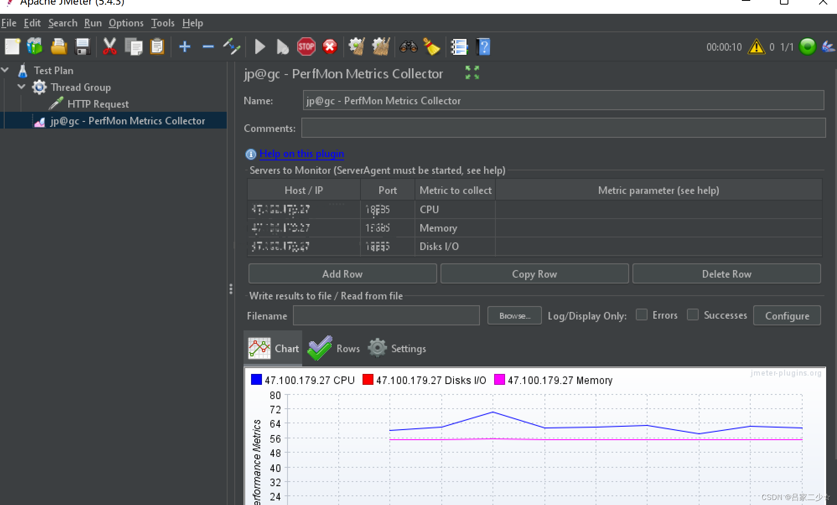This screenshot has height=505, width=837.
Task: Click the Add Row button
Action: pos(342,274)
